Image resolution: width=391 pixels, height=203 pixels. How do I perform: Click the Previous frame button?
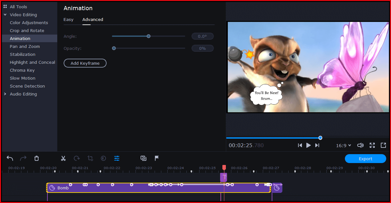pyautogui.click(x=300, y=145)
